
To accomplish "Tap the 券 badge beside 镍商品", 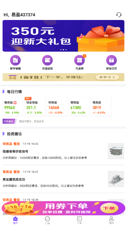I will tap(15, 103).
